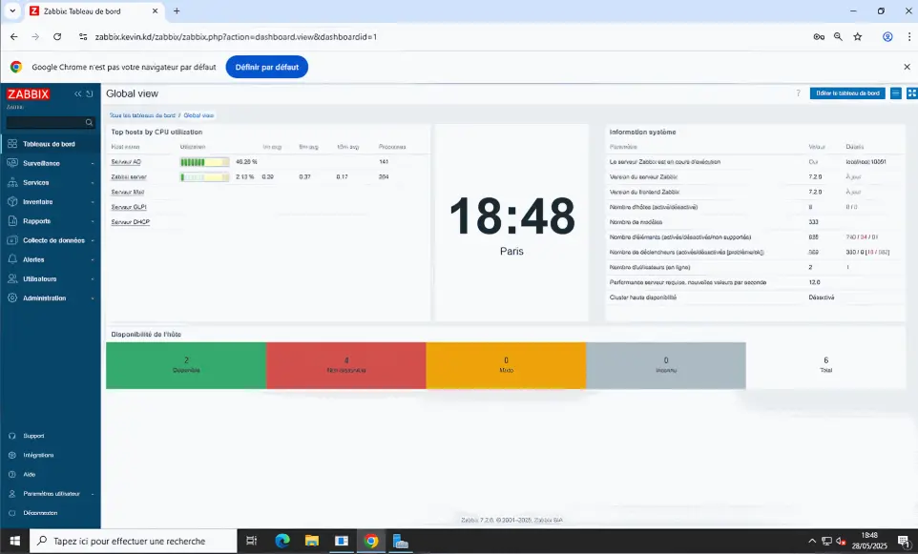This screenshot has width=918, height=554.
Task: Expand the Collecte de données chevron
Action: tap(93, 241)
